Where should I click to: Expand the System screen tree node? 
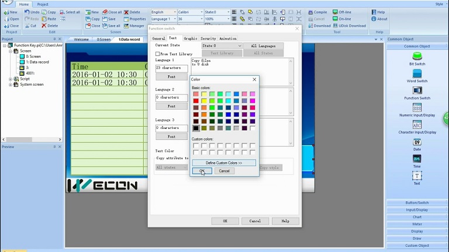[10, 85]
